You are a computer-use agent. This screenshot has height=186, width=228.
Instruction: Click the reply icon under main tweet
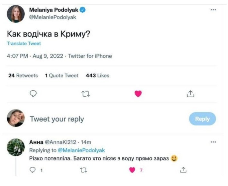coord(33,93)
